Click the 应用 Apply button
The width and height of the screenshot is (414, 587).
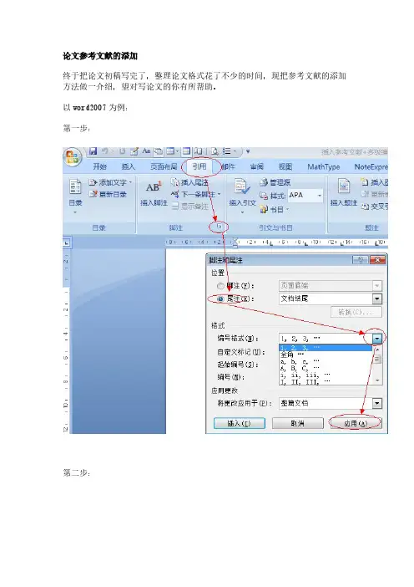tap(356, 423)
